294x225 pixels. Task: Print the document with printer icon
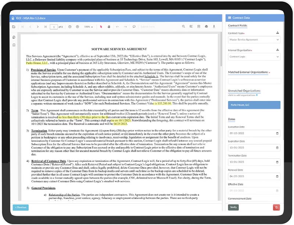click(207, 26)
